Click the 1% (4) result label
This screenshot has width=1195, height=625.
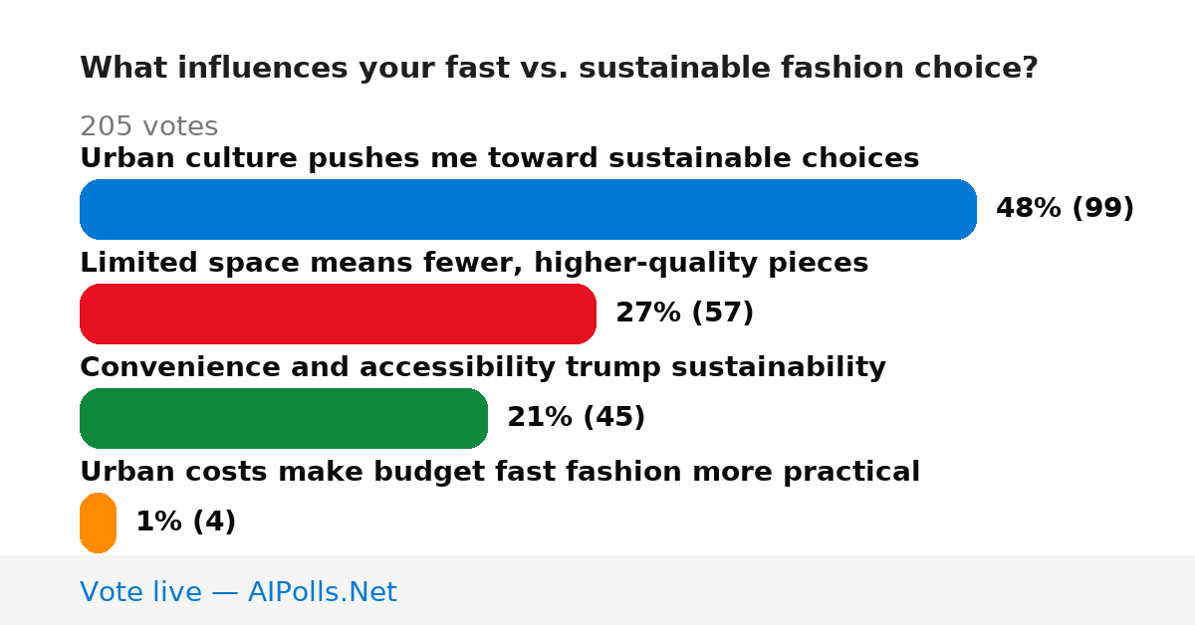pyautogui.click(x=185, y=522)
